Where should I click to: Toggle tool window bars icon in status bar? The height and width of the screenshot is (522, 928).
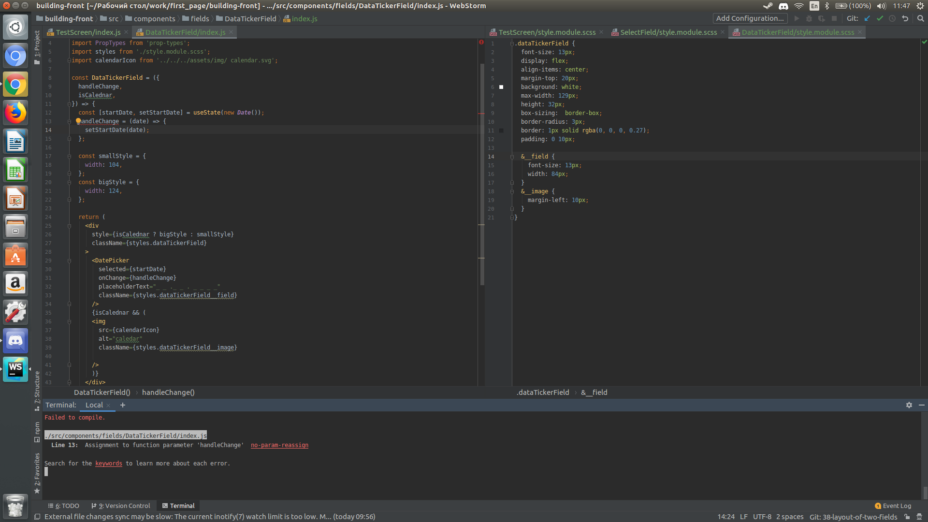(37, 517)
